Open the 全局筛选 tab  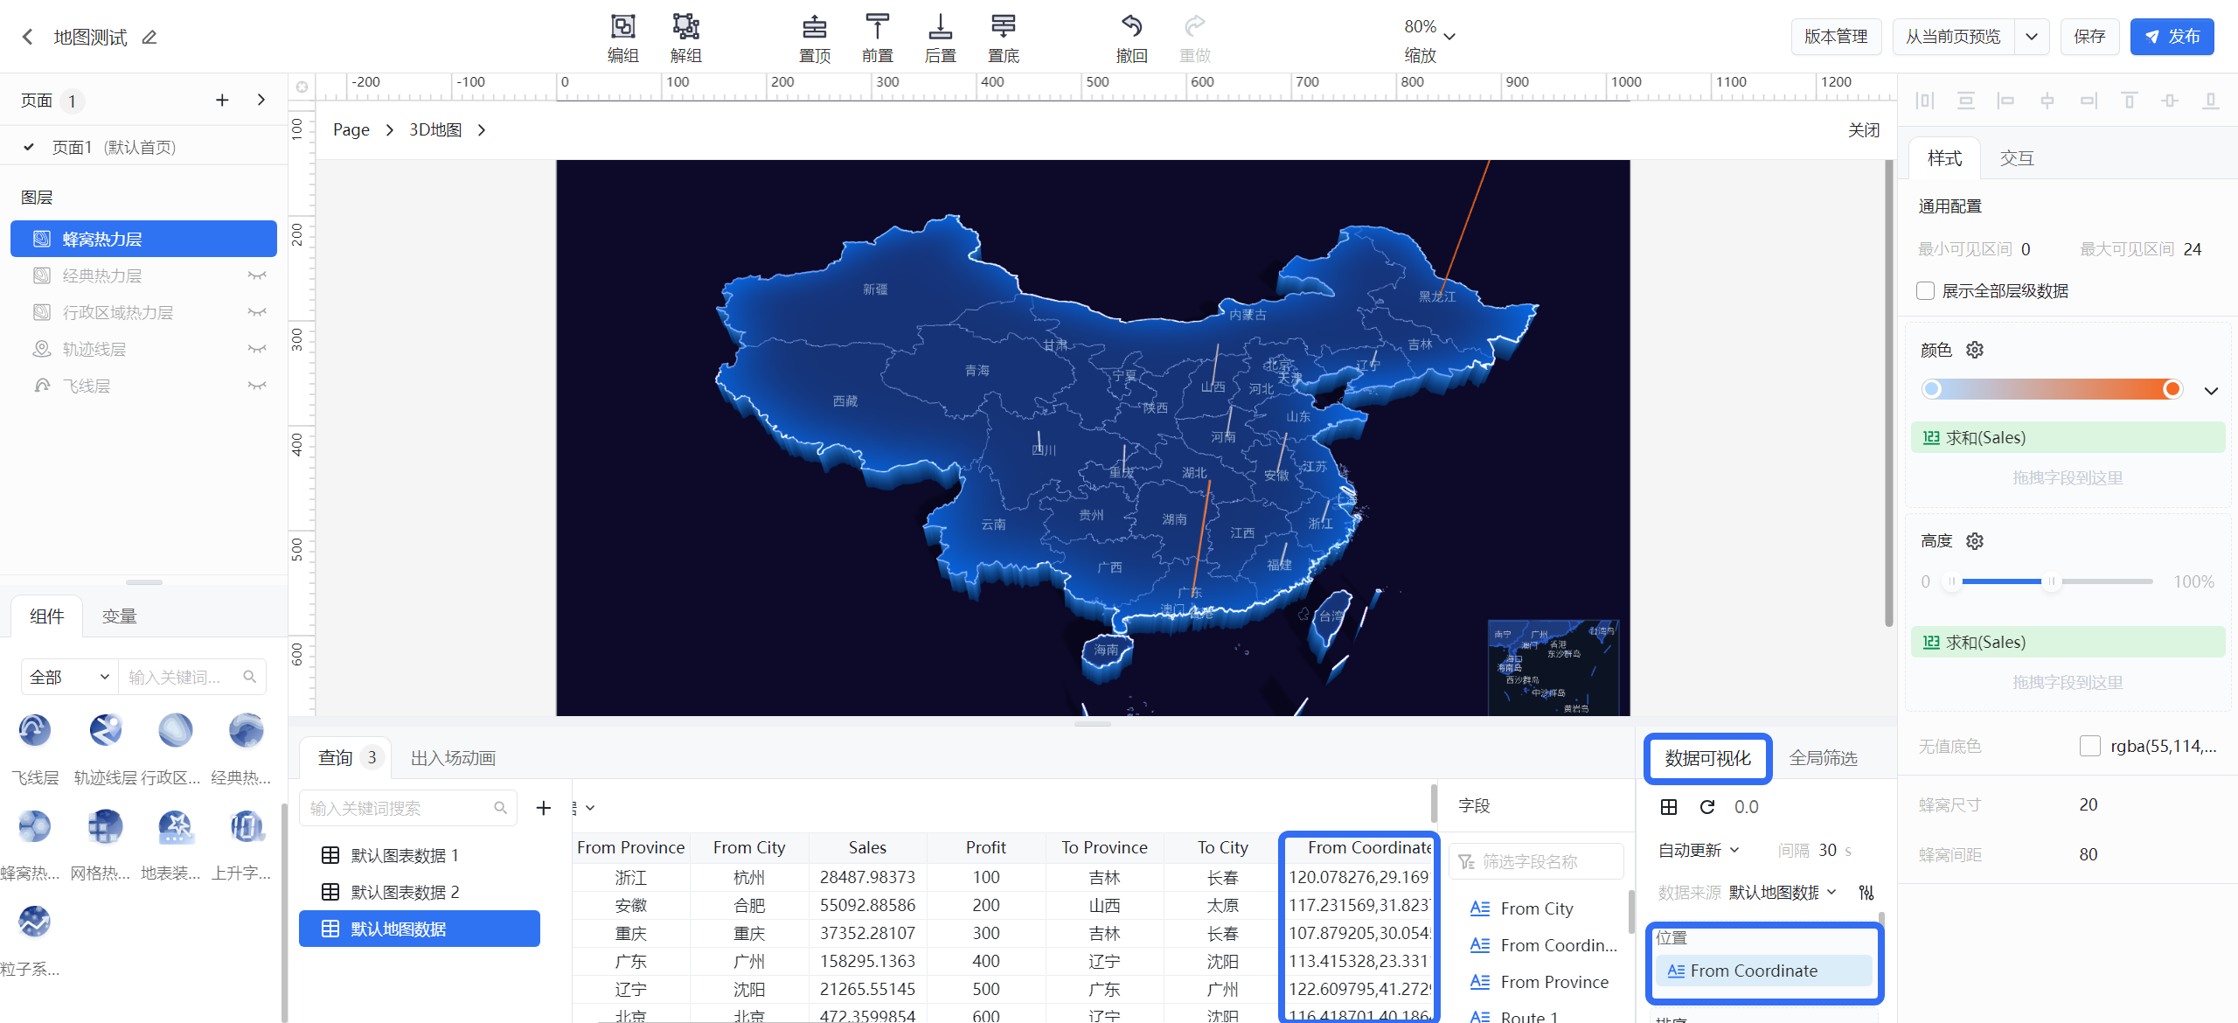1823,758
